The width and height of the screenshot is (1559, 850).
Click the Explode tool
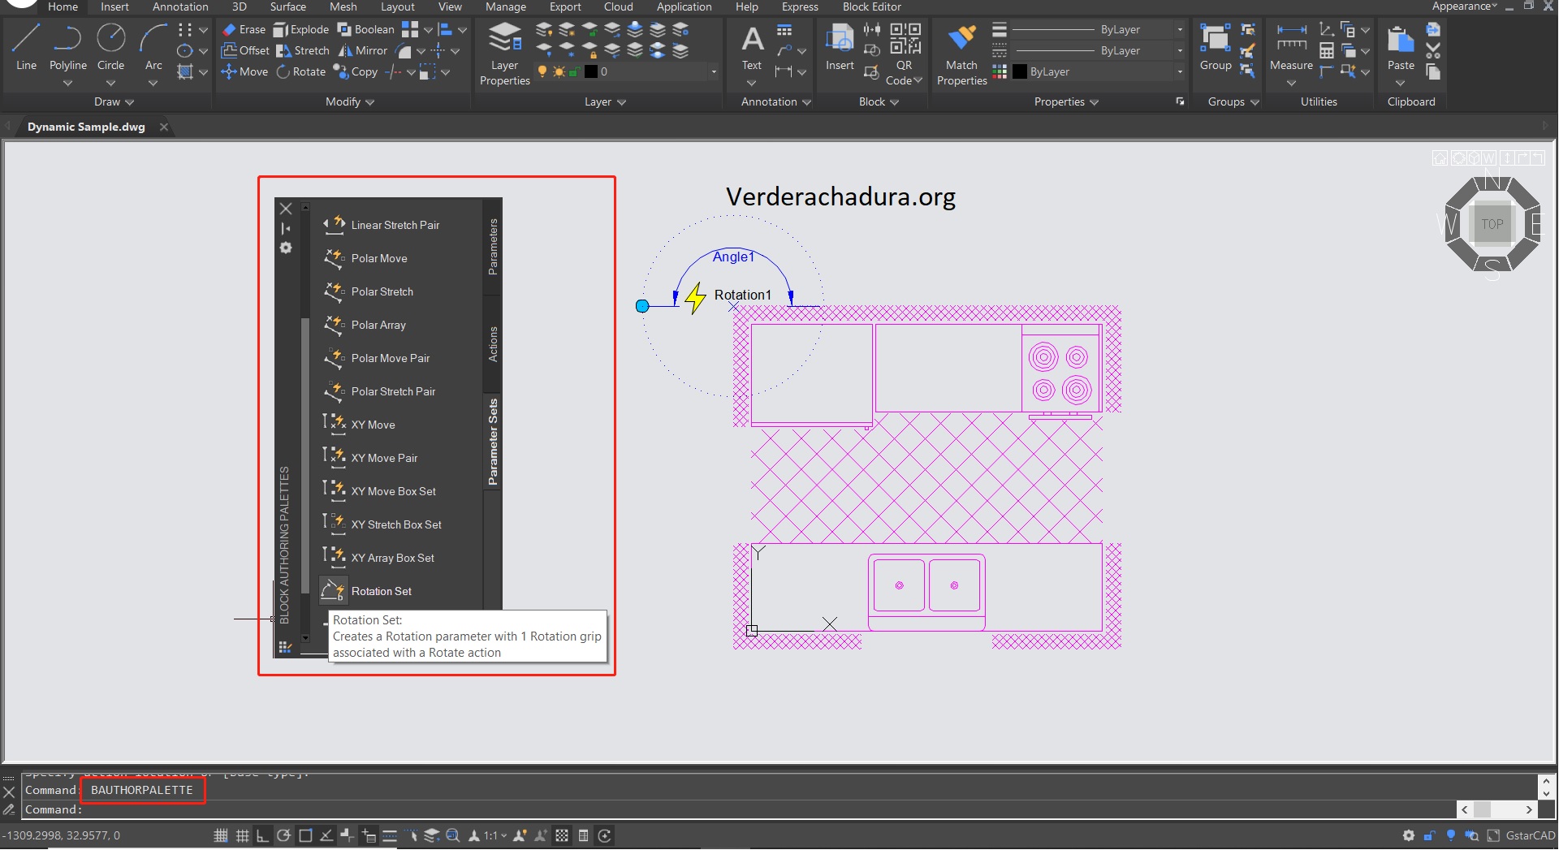pos(301,29)
